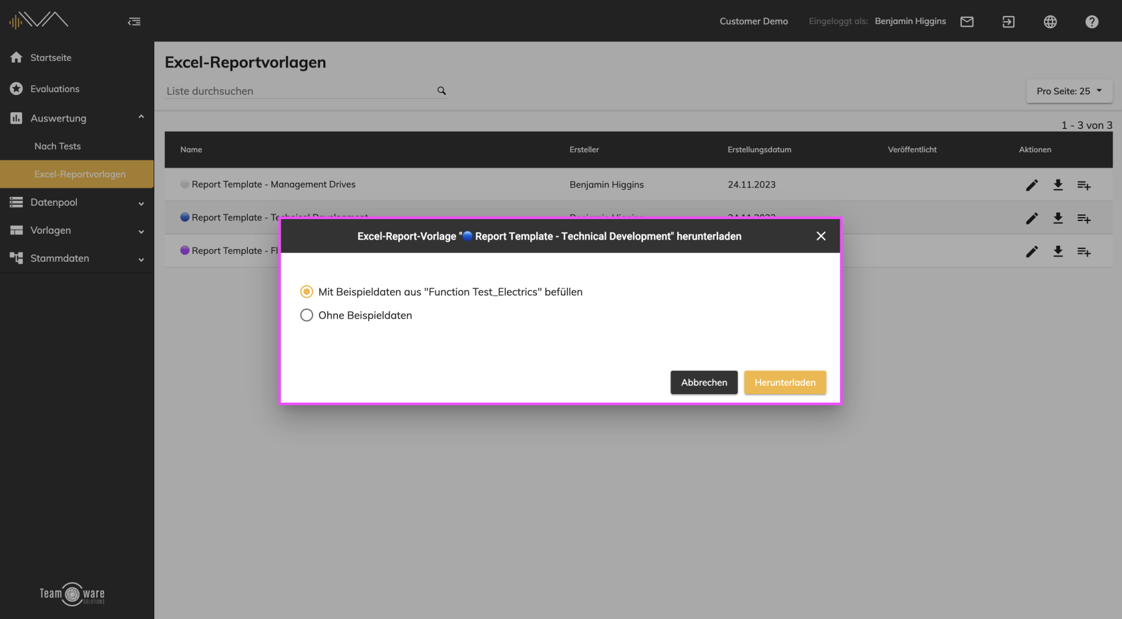The width and height of the screenshot is (1122, 619).
Task: Click the Herunterladen button
Action: [x=785, y=383]
